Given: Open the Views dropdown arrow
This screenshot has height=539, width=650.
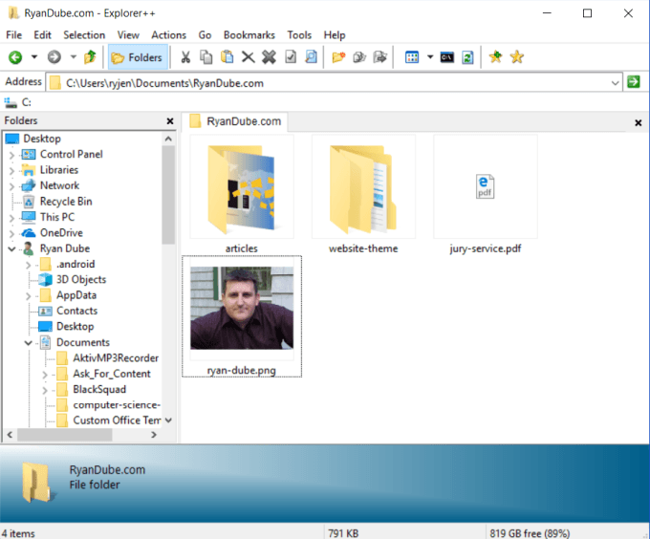Looking at the screenshot, I should pos(430,56).
